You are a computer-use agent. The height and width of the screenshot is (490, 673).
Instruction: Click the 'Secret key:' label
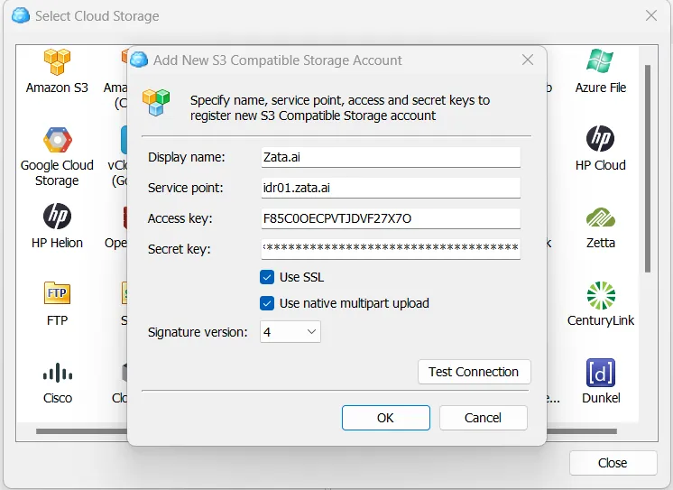(179, 249)
